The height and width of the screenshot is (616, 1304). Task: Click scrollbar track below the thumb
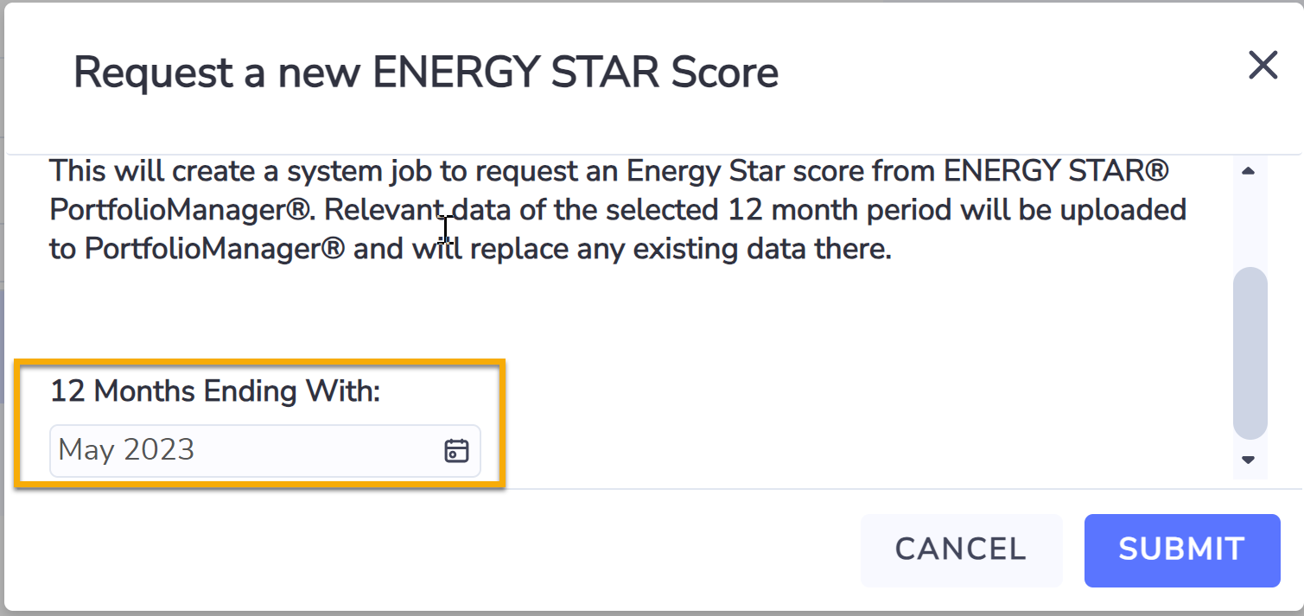pyautogui.click(x=1250, y=444)
